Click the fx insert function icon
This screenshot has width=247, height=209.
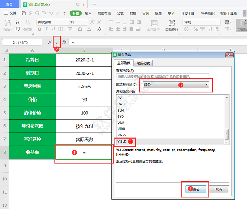pyautogui.click(x=64, y=42)
